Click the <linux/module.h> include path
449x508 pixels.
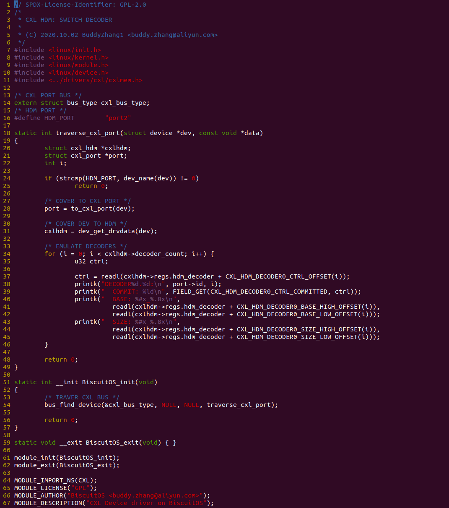point(78,65)
